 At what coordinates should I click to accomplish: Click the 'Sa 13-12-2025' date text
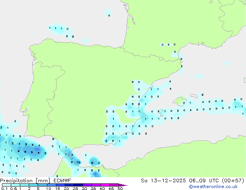[x=163, y=181]
